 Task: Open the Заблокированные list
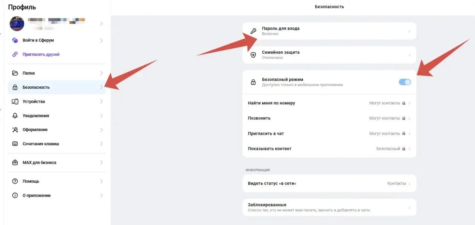[329, 207]
